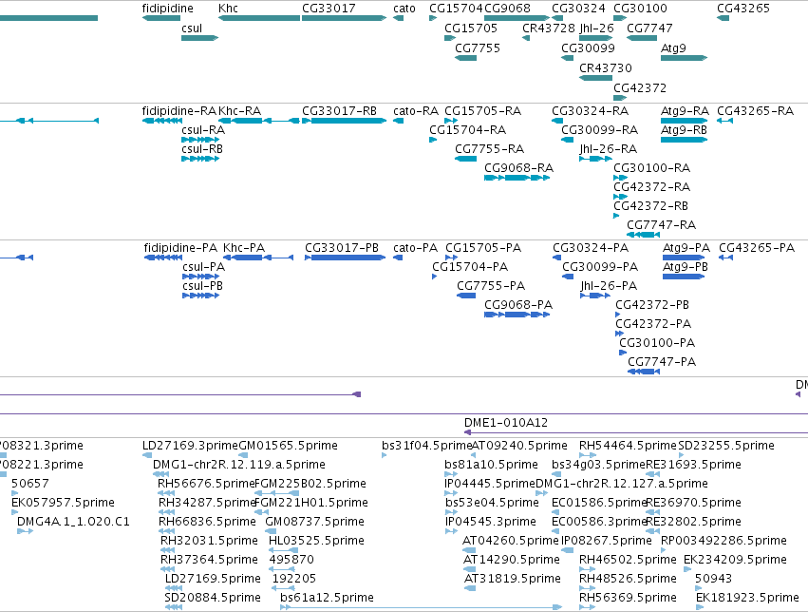This screenshot has height=612, width=808.
Task: Click the CG43265-PA label
Action: pyautogui.click(x=757, y=247)
